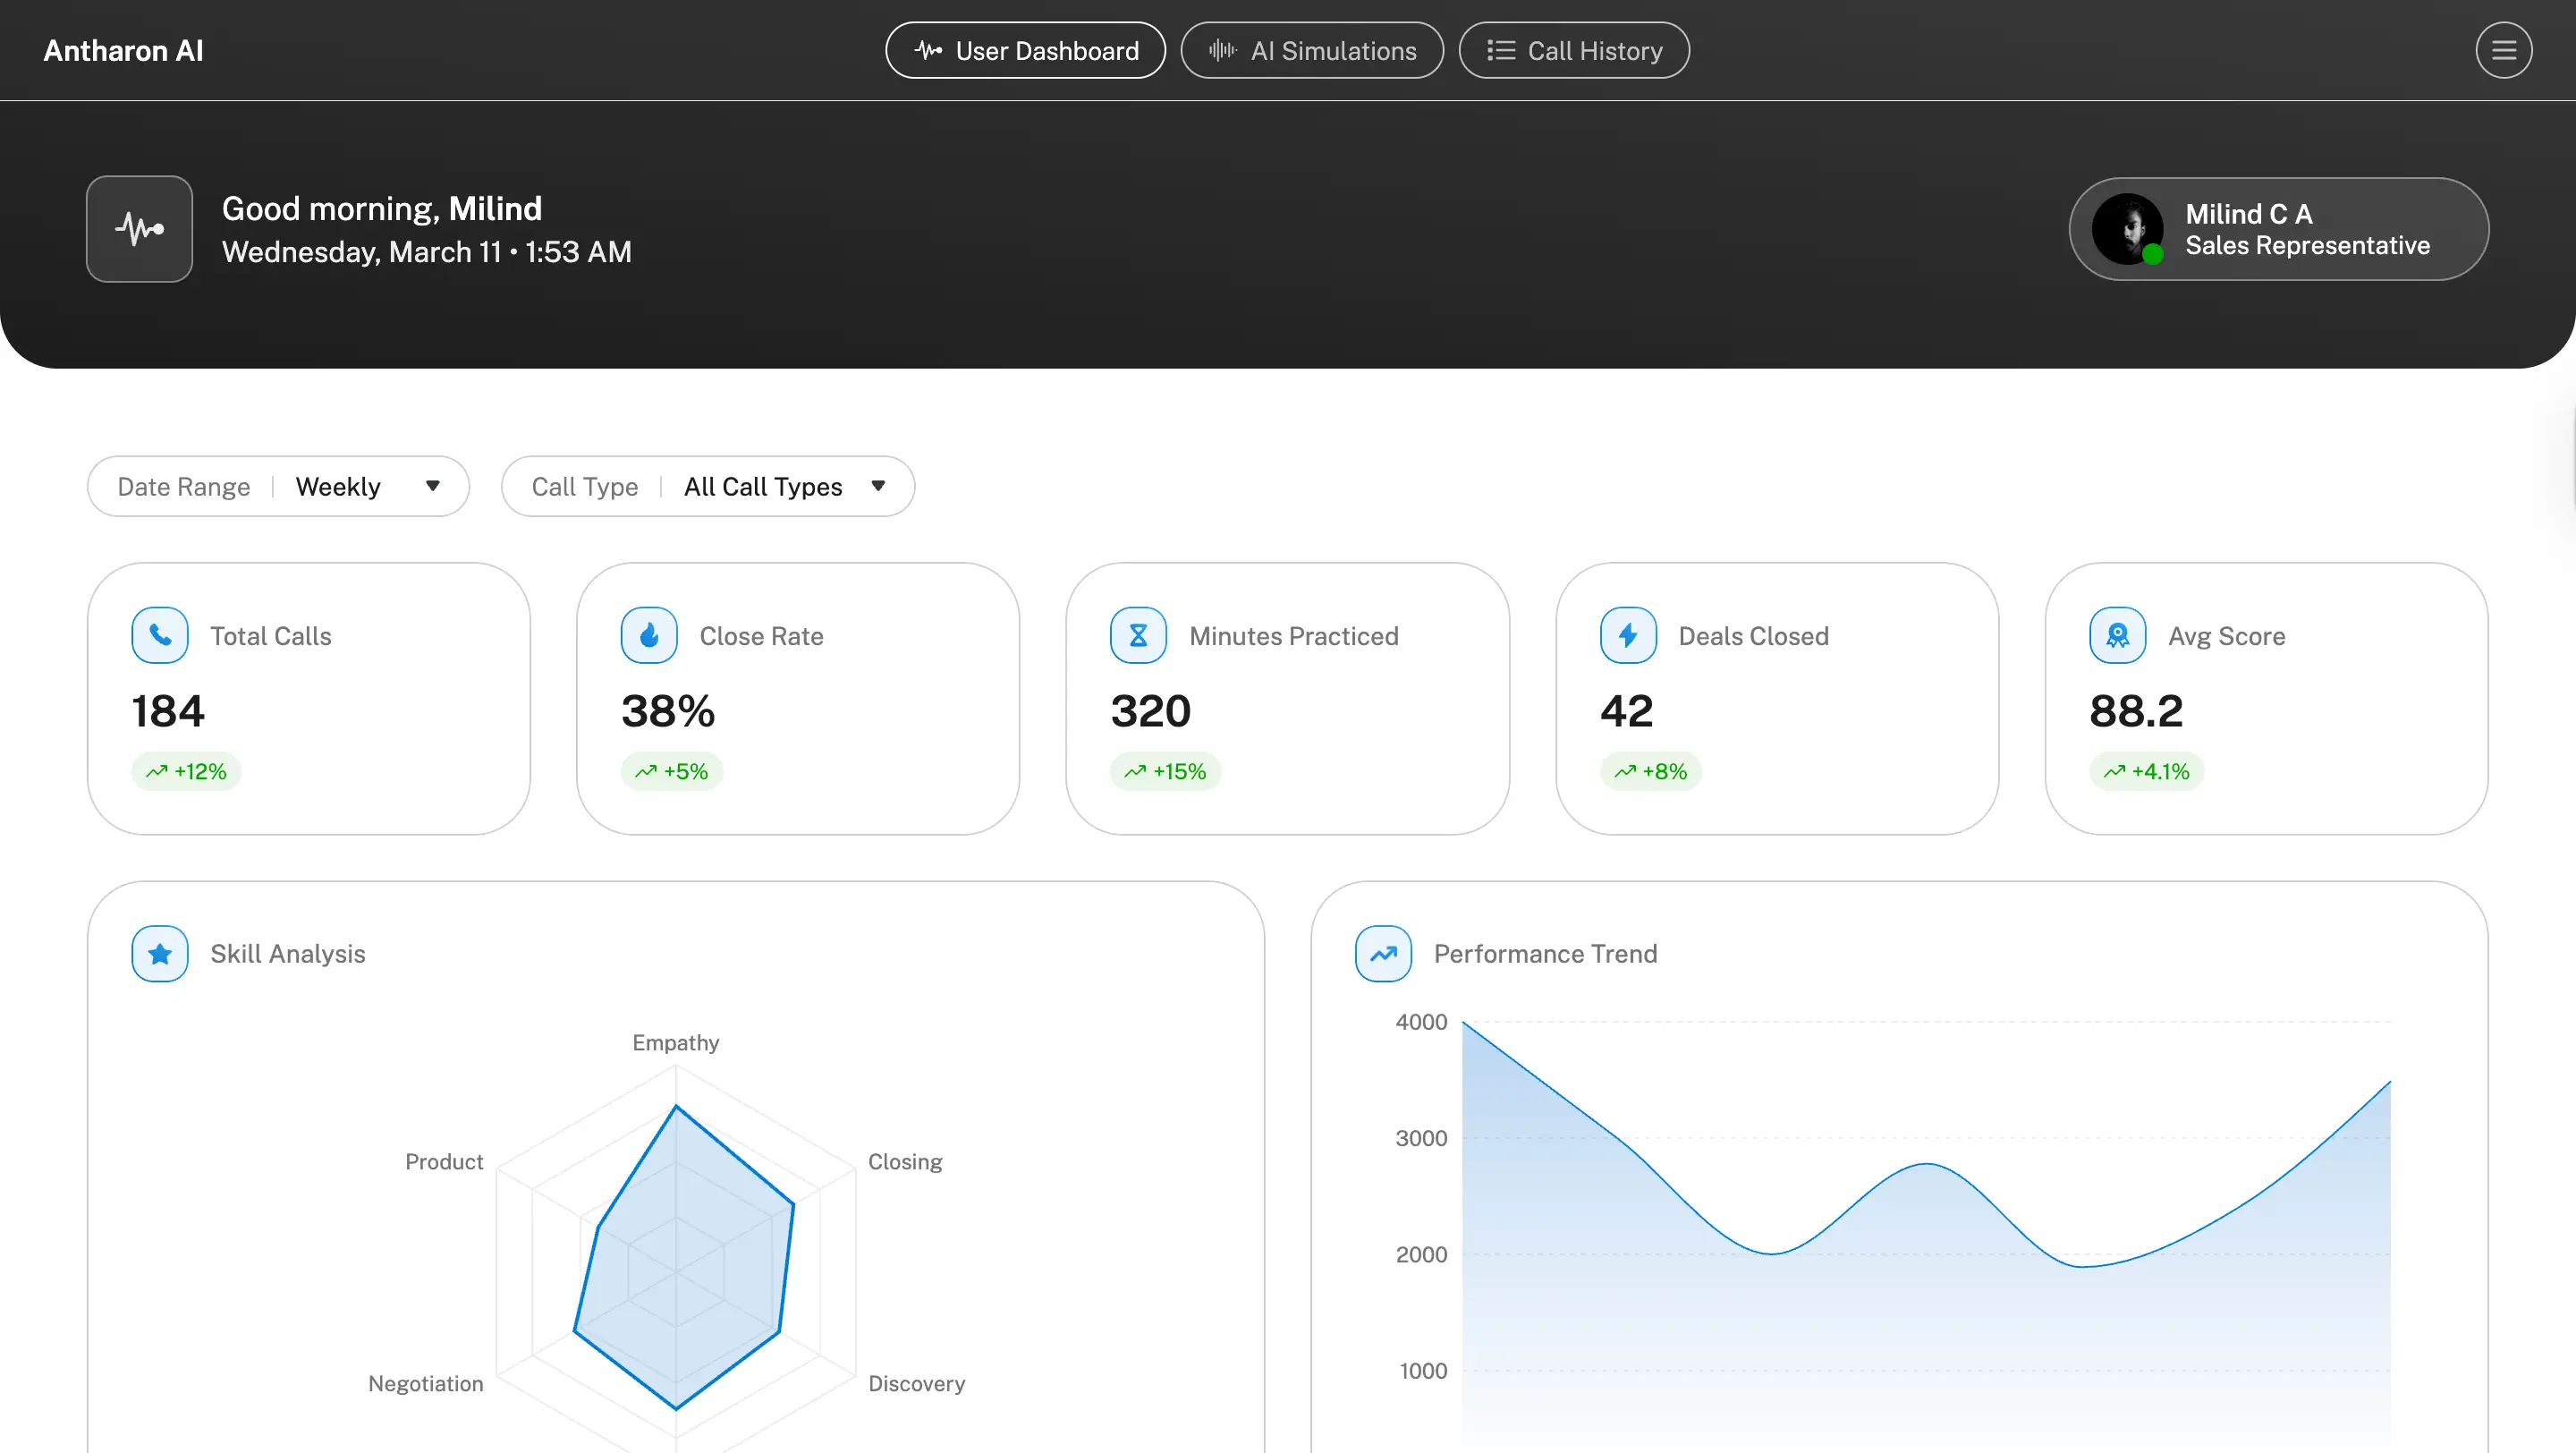The height and width of the screenshot is (1453, 2576).
Task: Click the Performance Trend arrow icon
Action: (x=1383, y=953)
